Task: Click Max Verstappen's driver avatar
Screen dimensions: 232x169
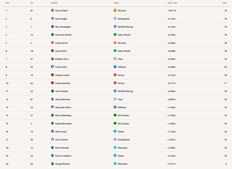Action: (53, 27)
